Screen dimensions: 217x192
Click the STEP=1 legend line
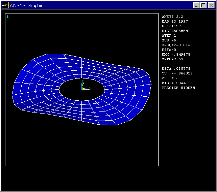(x=169, y=35)
